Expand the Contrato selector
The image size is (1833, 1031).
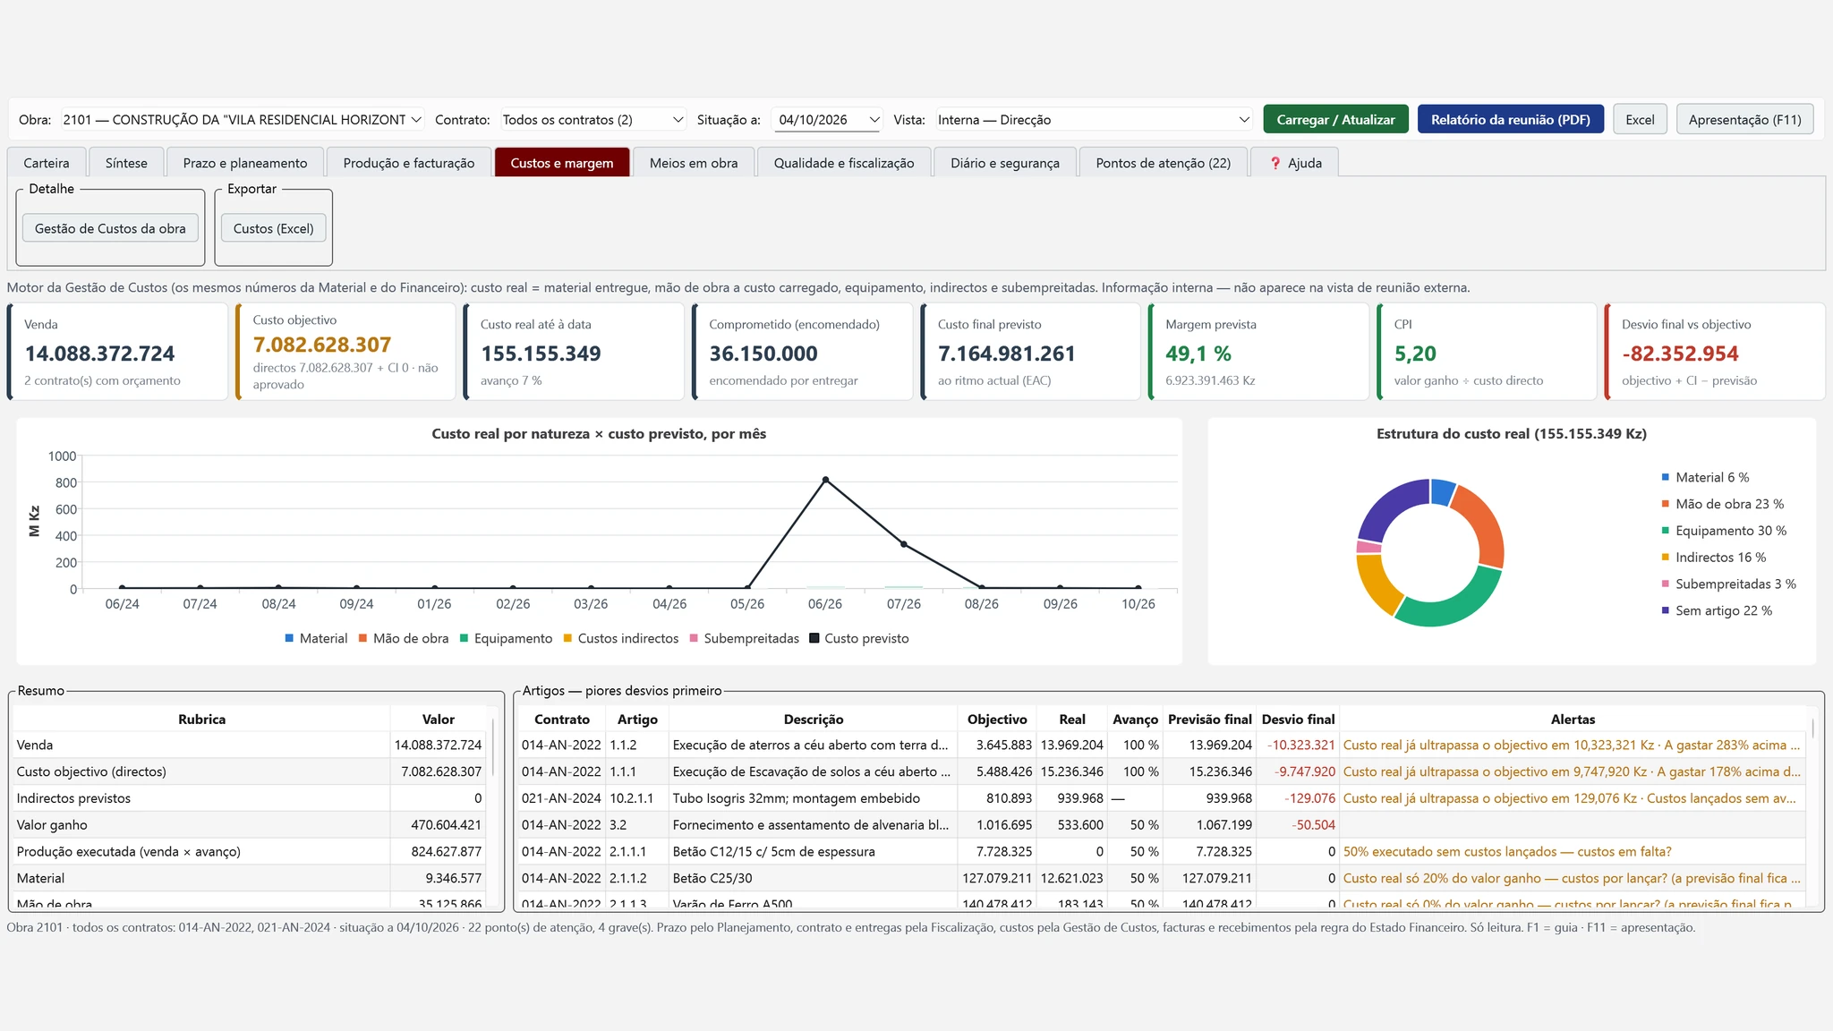pyautogui.click(x=593, y=119)
